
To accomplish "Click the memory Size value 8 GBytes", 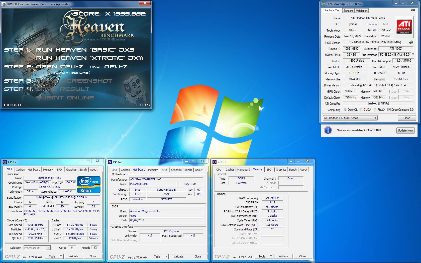I will [x=241, y=183].
